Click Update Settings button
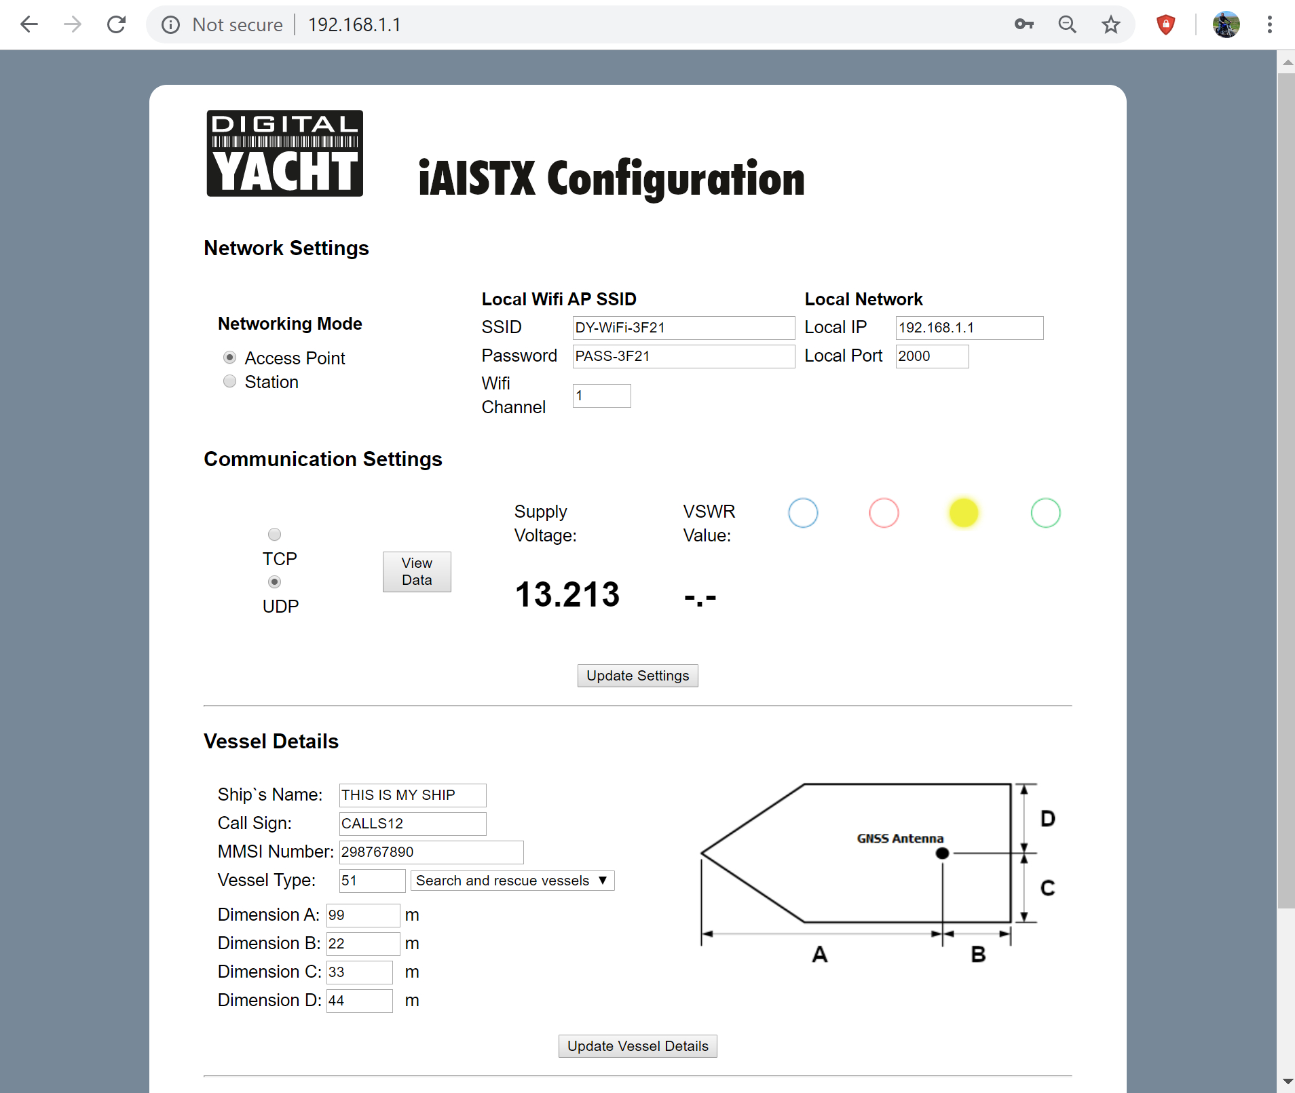This screenshot has height=1093, width=1295. coord(638,676)
